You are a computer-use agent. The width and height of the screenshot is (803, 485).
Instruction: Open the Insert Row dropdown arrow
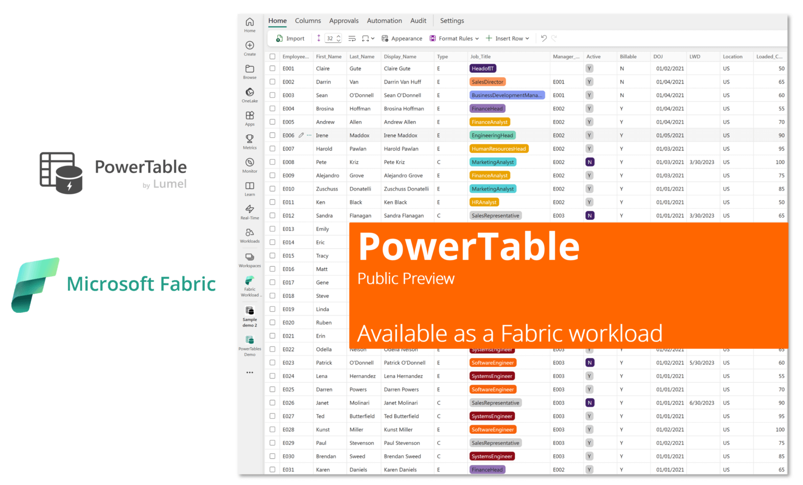pos(527,38)
